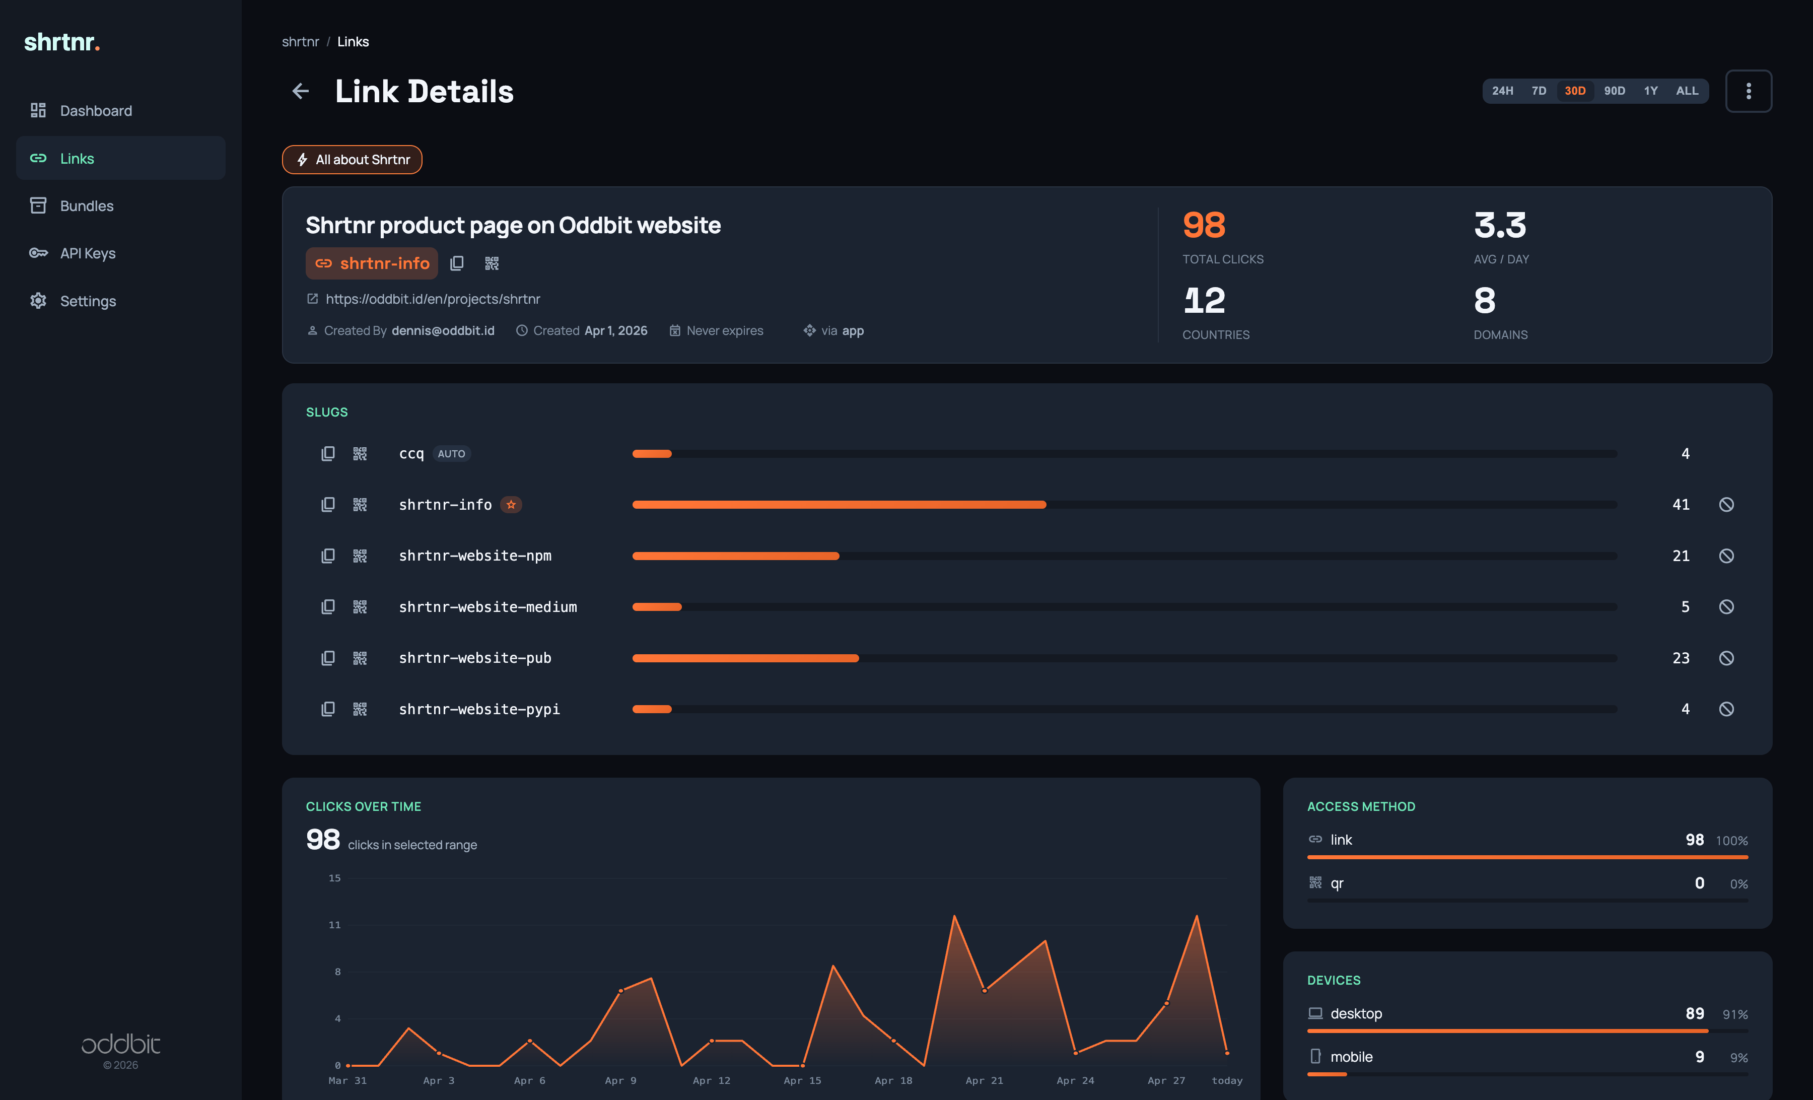Disable the shrtnr-website-medium slug
The width and height of the screenshot is (1813, 1100).
click(1726, 607)
